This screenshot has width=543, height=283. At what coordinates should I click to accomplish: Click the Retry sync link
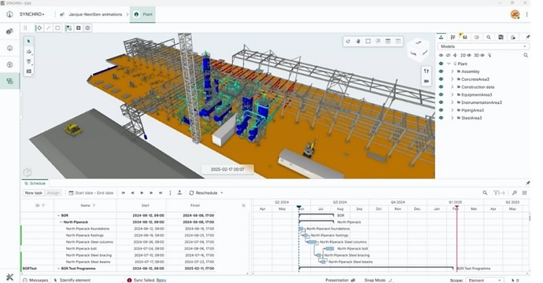tap(161, 280)
